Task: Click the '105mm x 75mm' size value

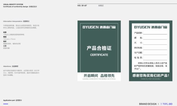Action: tap(9, 39)
